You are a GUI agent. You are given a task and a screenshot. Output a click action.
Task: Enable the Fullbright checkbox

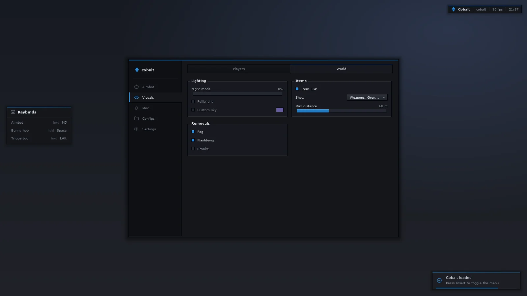pyautogui.click(x=193, y=101)
